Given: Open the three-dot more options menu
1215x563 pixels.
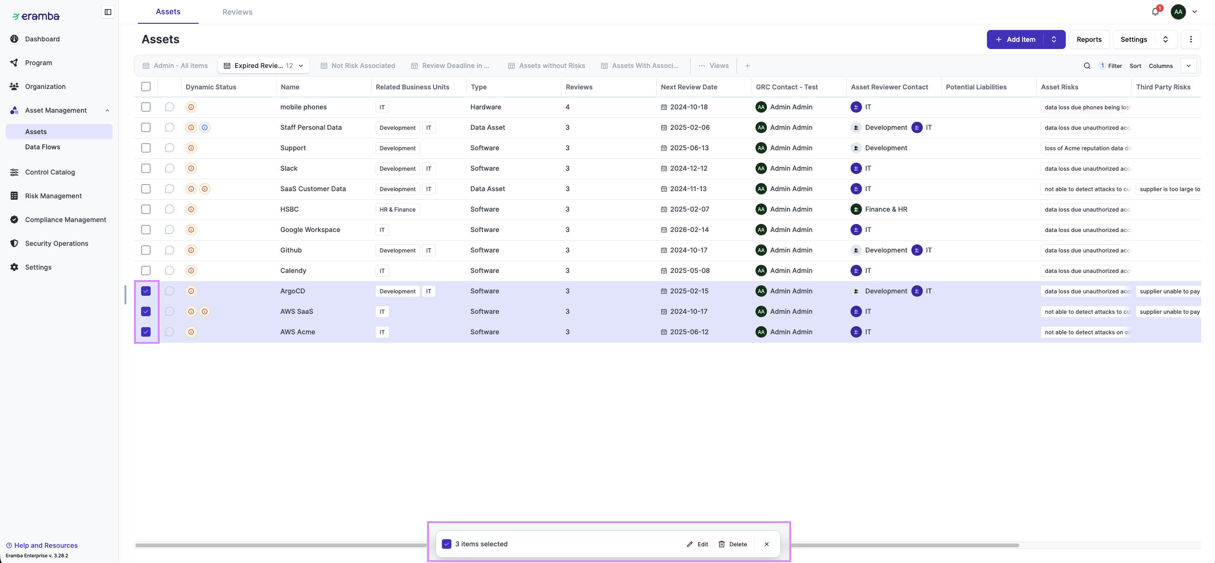Looking at the screenshot, I should coord(1191,39).
